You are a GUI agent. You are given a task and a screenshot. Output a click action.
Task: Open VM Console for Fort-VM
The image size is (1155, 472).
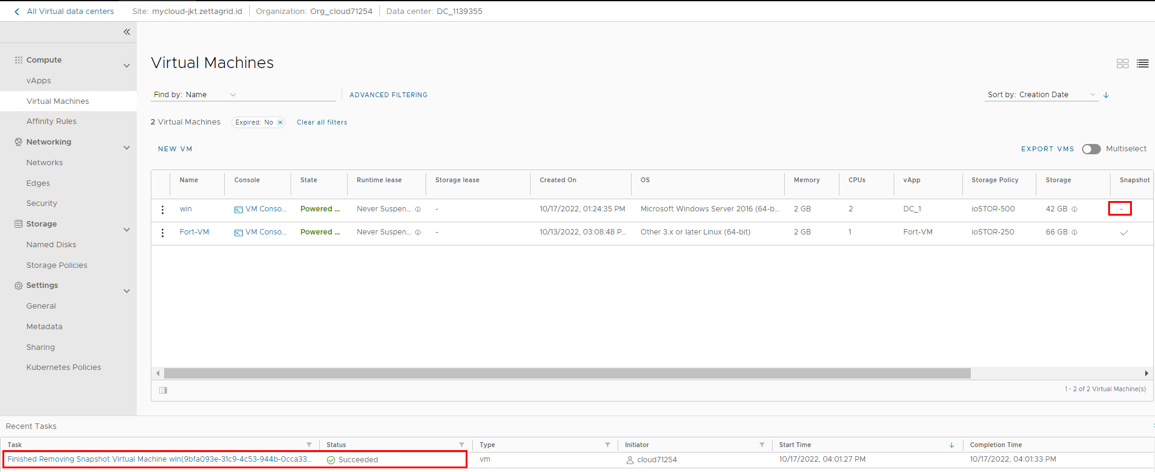click(x=260, y=232)
